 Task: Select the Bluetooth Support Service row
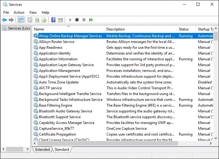coord(60,117)
